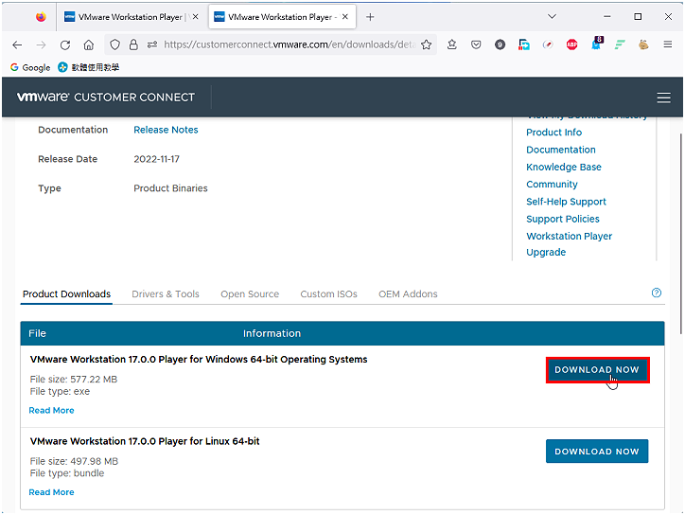
Task: Open the green stripes extension icon
Action: (620, 44)
